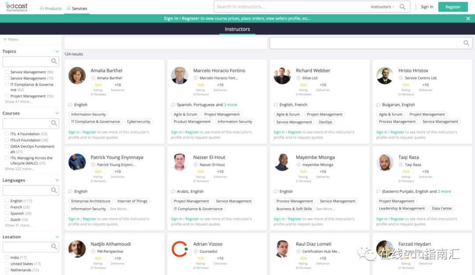Open Marcelo Horacio Fortino's profile photo
Screen dimensions: 475x275
[179, 75]
